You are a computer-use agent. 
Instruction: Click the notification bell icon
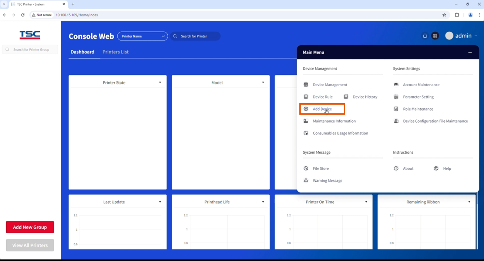(425, 36)
